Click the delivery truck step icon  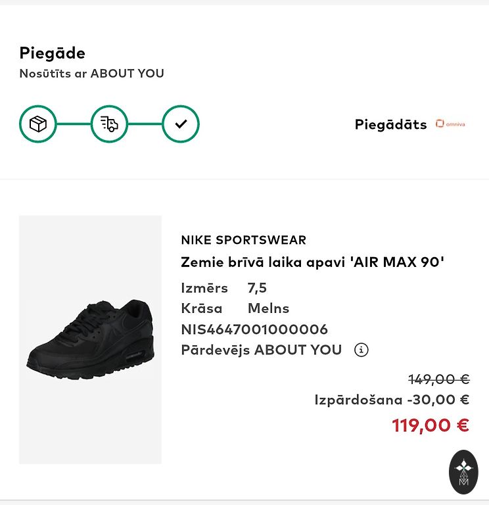(109, 124)
